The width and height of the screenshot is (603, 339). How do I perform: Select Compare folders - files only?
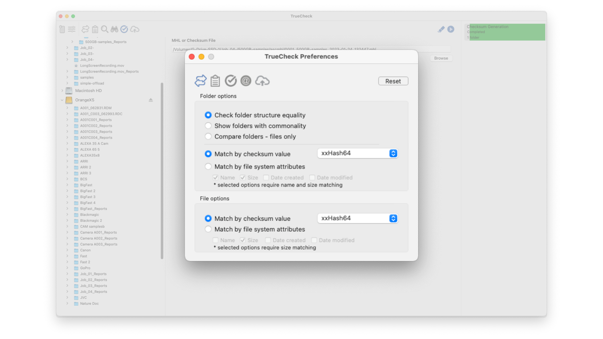click(208, 137)
